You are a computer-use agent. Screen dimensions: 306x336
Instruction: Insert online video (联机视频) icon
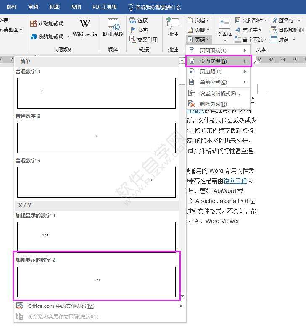[x=113, y=24]
